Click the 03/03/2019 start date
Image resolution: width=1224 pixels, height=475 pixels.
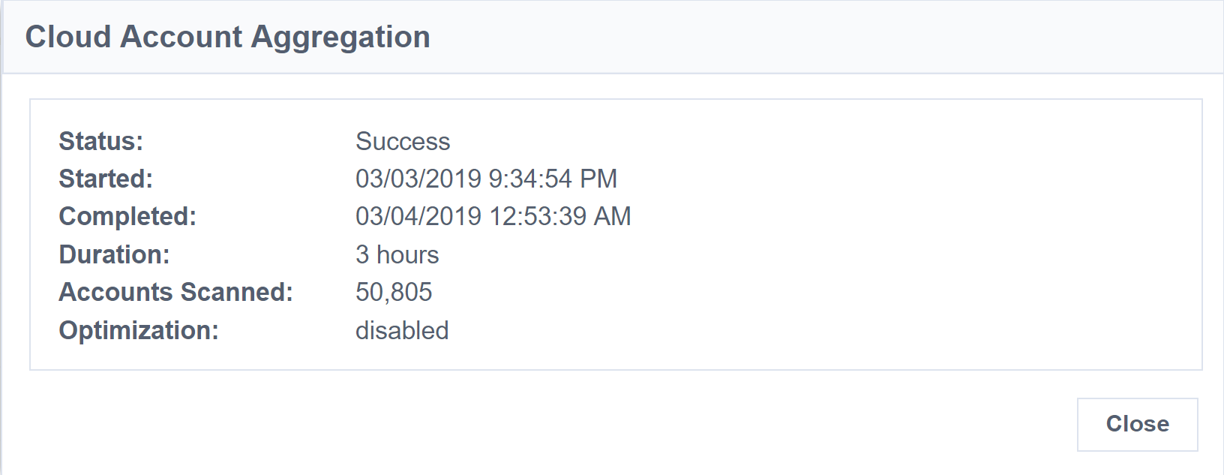point(418,179)
